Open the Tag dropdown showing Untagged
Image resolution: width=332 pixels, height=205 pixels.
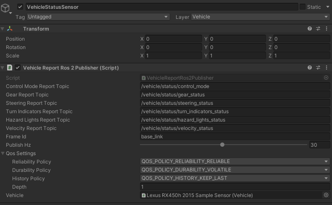(98, 17)
